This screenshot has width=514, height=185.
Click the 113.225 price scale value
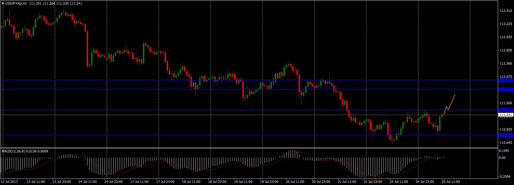pos(506,24)
